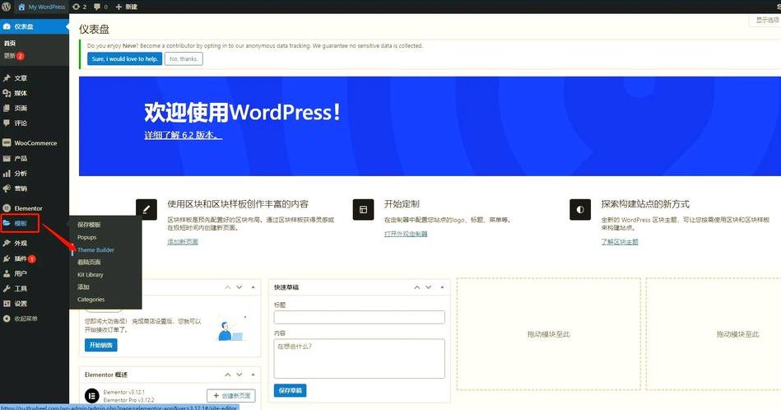Click the Elementor logo in Elementor 概述 panel

[92, 395]
